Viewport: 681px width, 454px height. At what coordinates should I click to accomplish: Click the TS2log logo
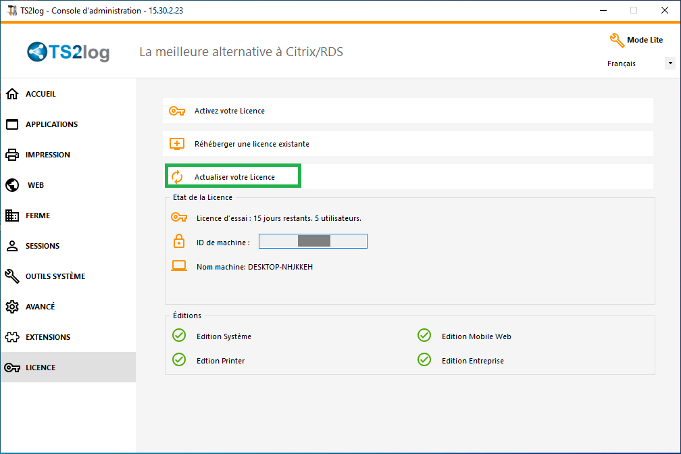(x=68, y=52)
